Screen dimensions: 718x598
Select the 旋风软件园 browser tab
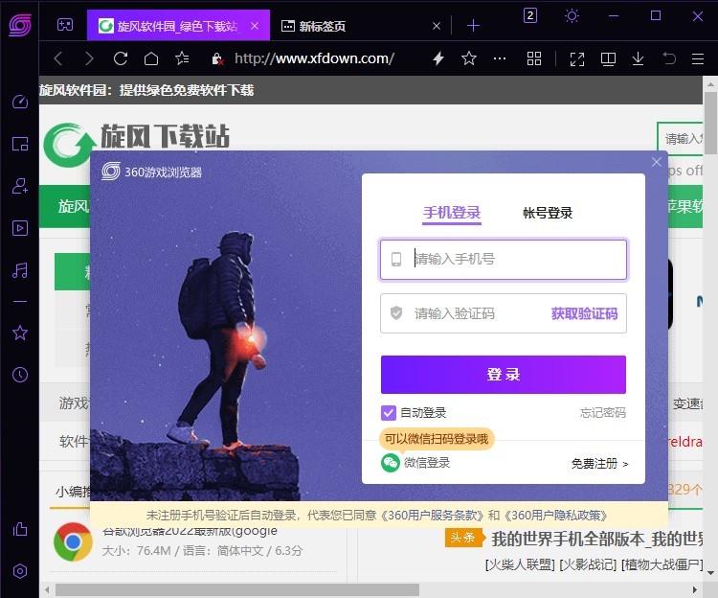pyautogui.click(x=178, y=26)
